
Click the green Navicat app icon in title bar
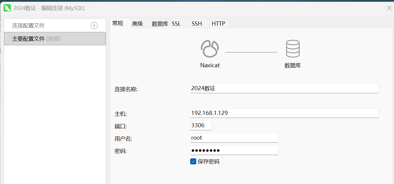coord(7,8)
